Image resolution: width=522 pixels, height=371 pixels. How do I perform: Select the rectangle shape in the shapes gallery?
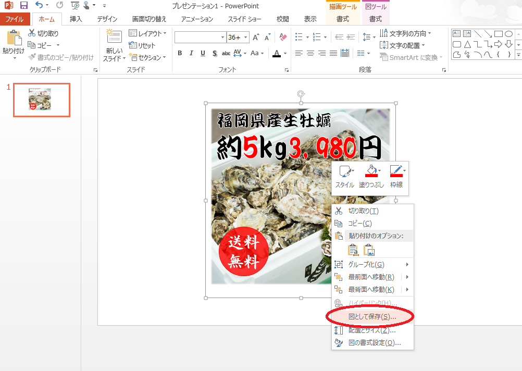click(x=499, y=33)
